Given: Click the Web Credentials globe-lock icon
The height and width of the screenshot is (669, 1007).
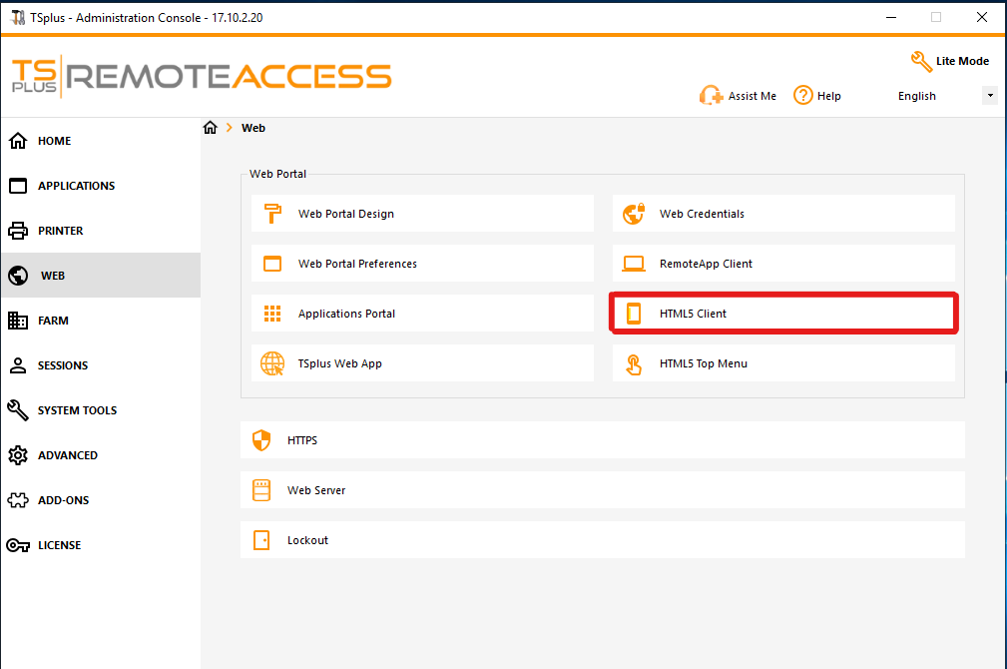Looking at the screenshot, I should click(x=633, y=214).
